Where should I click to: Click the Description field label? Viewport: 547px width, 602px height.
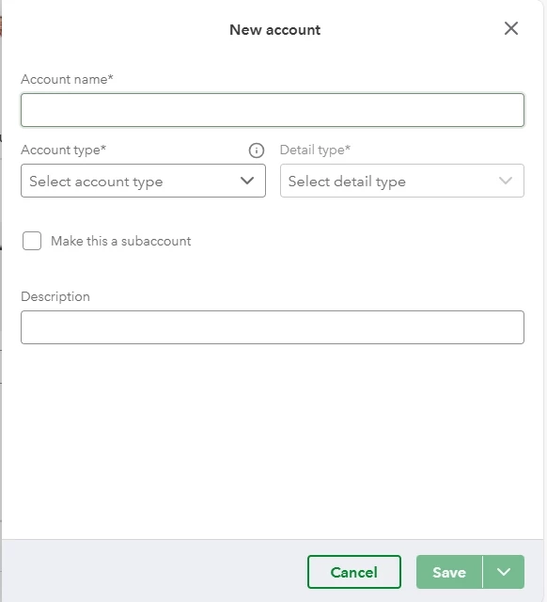[55, 297]
